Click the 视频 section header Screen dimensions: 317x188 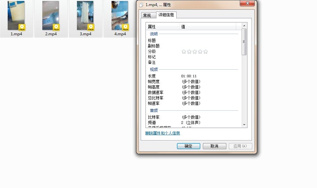(154, 70)
